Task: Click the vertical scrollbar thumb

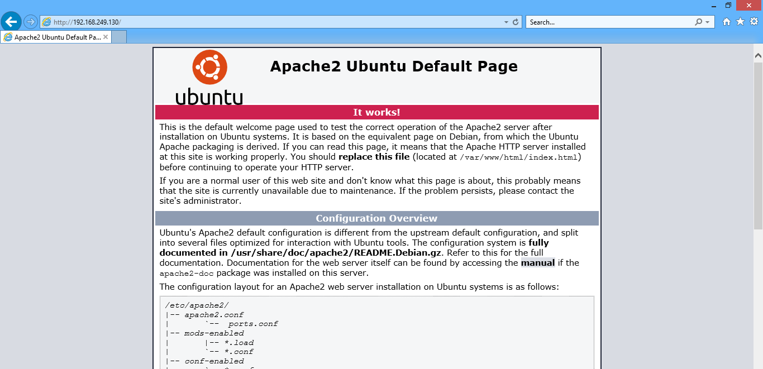Action: click(758, 145)
